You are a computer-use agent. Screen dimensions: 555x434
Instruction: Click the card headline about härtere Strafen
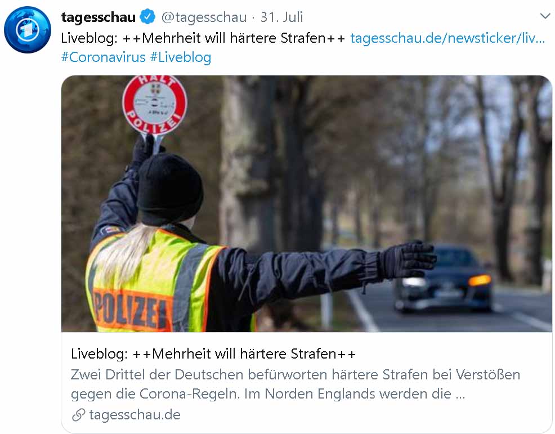click(x=213, y=354)
